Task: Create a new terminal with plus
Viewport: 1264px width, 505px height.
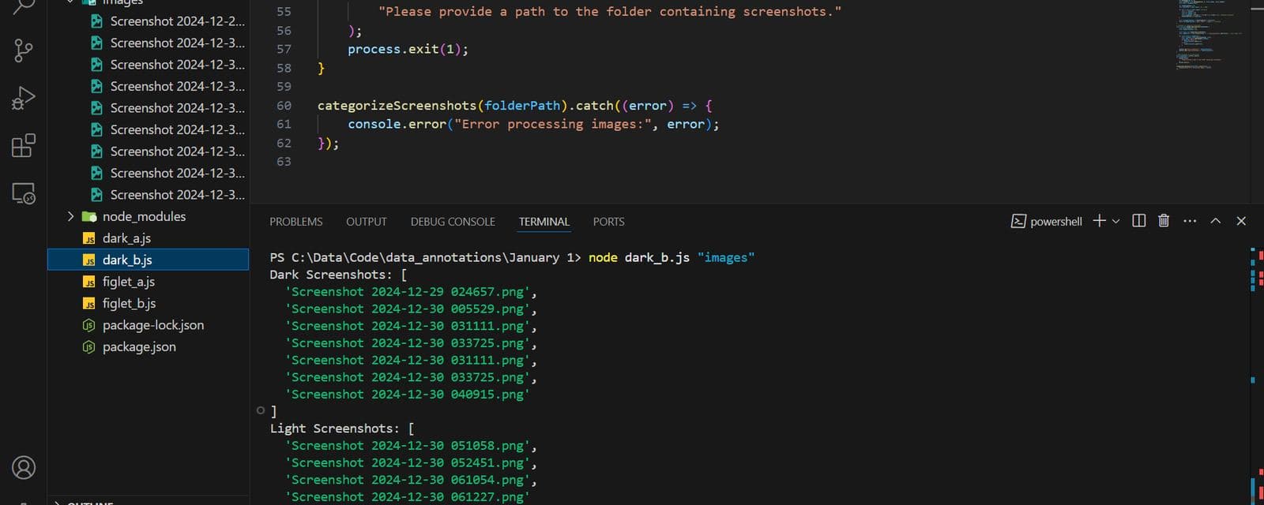Action: click(1099, 221)
